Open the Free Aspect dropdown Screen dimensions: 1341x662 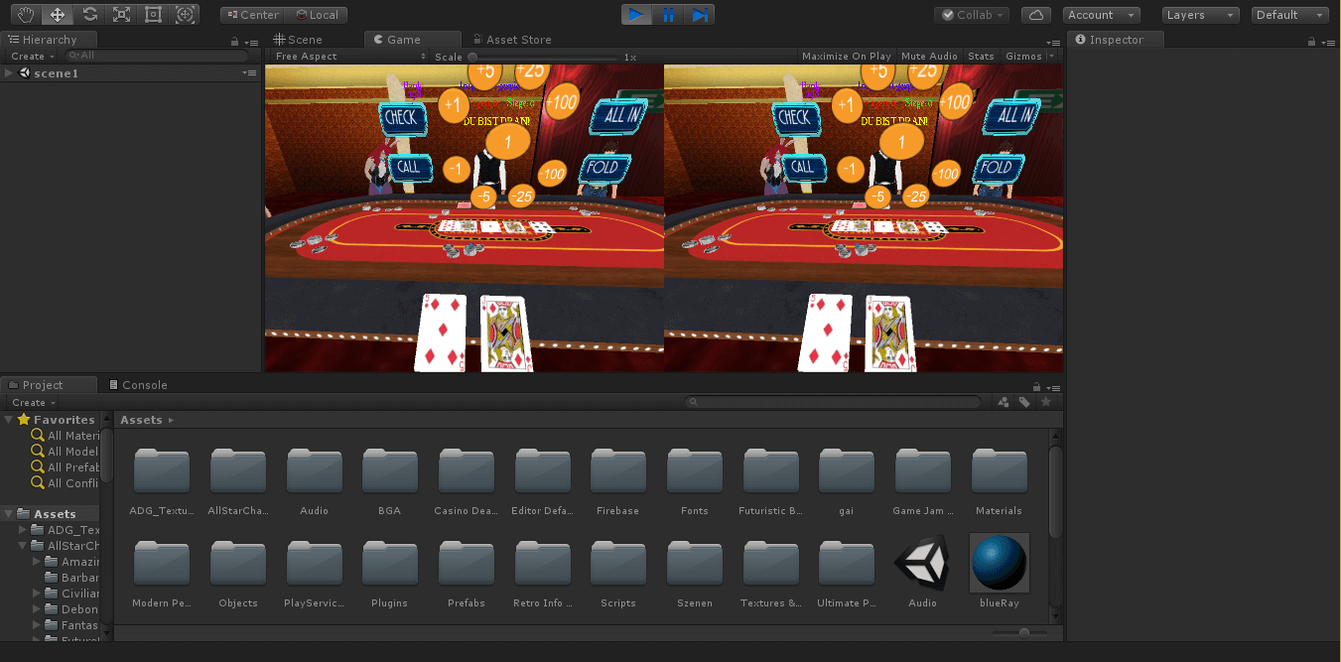coord(348,57)
